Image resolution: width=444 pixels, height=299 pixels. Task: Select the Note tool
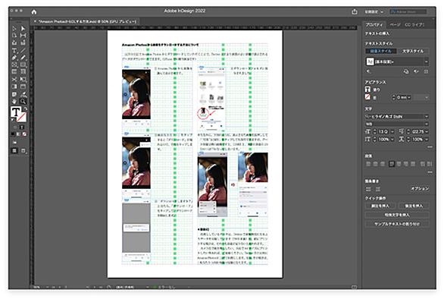[14, 94]
